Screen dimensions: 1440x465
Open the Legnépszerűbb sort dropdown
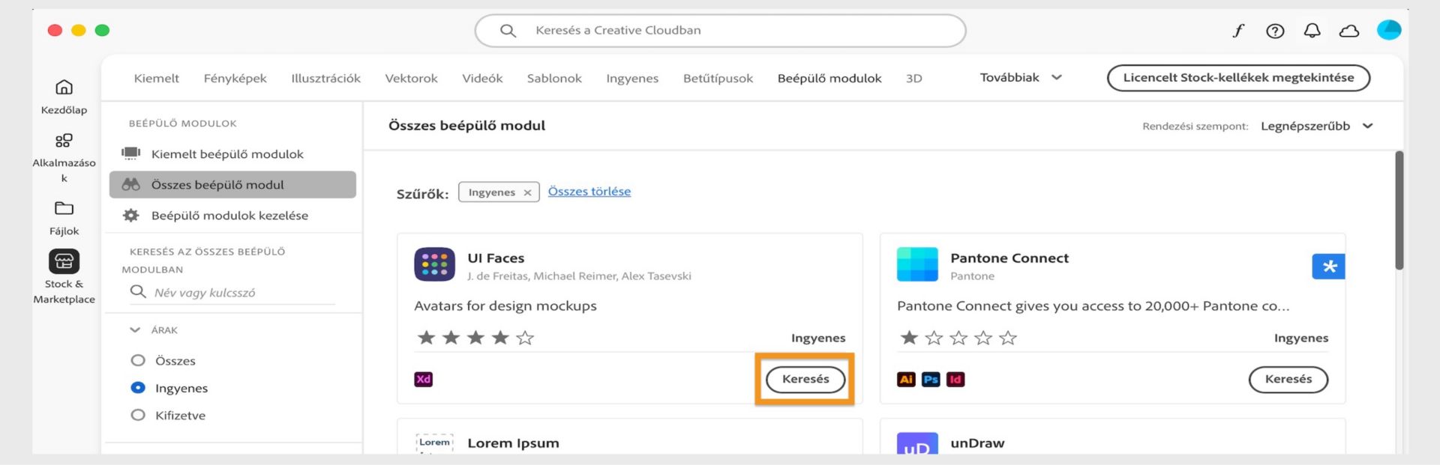pyautogui.click(x=1316, y=126)
